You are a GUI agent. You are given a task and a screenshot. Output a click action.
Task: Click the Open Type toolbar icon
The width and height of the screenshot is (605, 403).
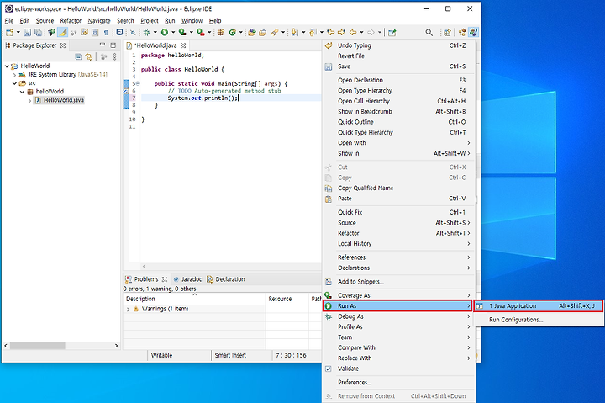[x=252, y=33]
